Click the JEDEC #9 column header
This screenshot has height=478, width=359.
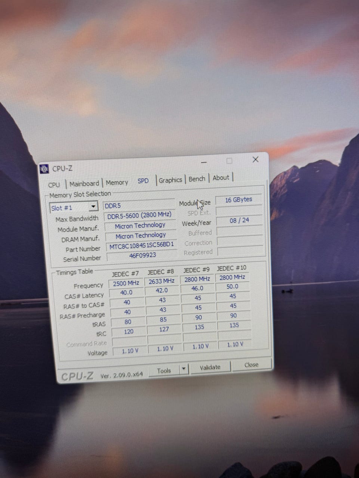(196, 270)
